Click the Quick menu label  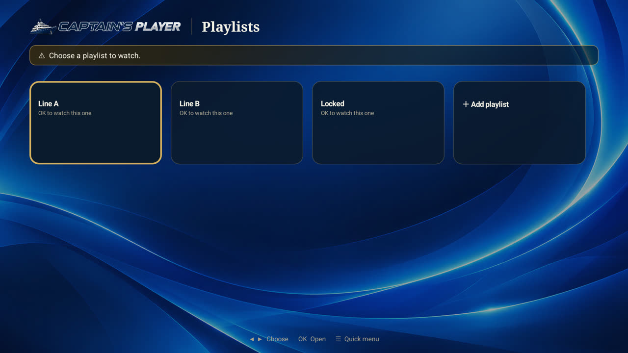[x=362, y=339]
